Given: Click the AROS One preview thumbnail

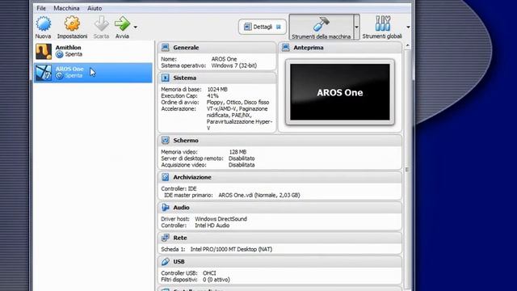Looking at the screenshot, I should coord(340,92).
